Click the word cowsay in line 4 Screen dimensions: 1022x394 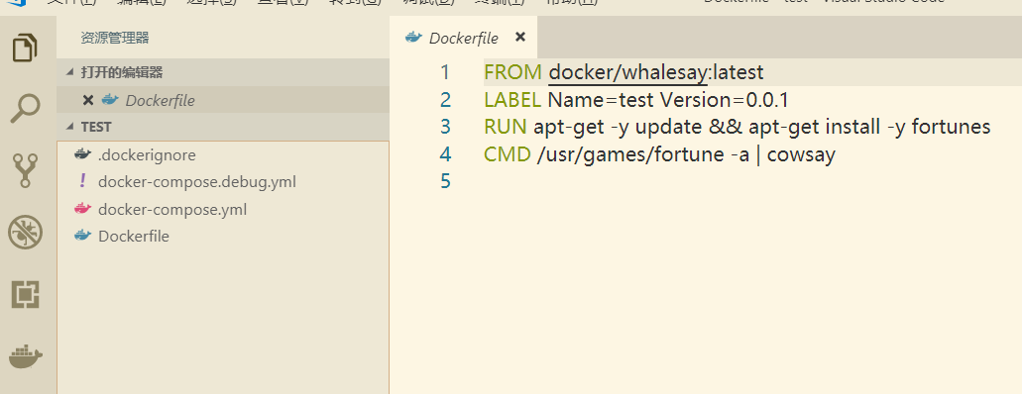[x=801, y=155]
